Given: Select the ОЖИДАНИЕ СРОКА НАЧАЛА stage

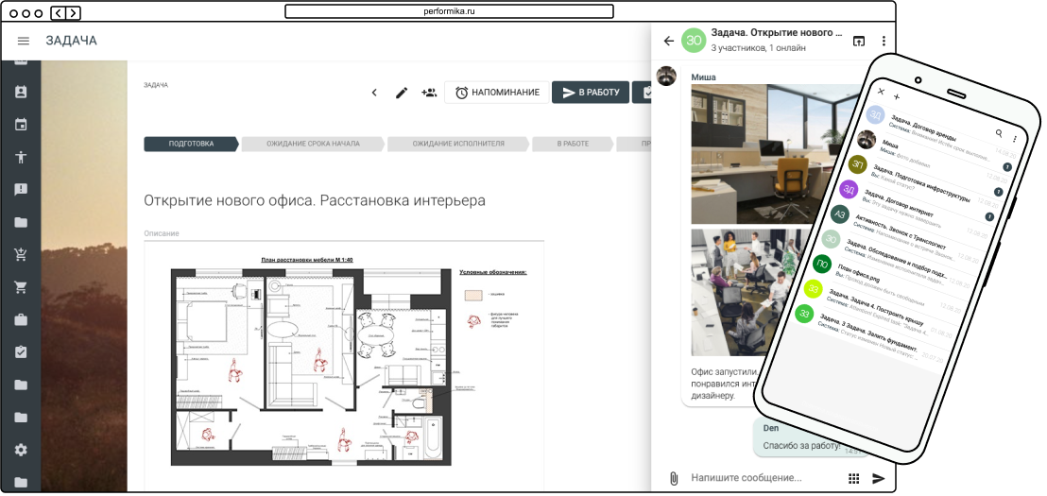Looking at the screenshot, I should point(313,144).
